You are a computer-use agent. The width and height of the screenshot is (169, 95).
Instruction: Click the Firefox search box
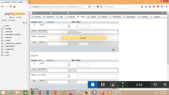(116, 7)
